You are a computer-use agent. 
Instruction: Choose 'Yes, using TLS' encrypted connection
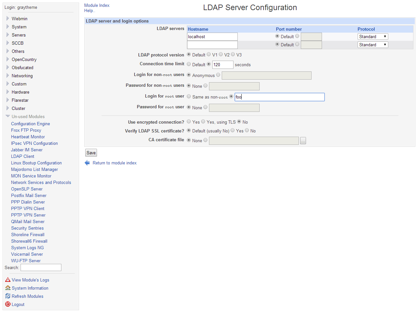point(203,122)
